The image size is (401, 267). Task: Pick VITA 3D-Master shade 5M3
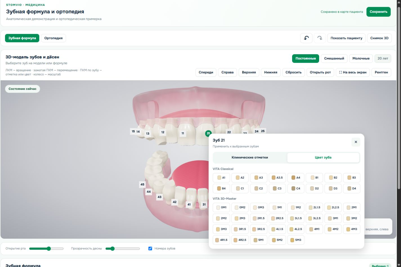(296, 240)
